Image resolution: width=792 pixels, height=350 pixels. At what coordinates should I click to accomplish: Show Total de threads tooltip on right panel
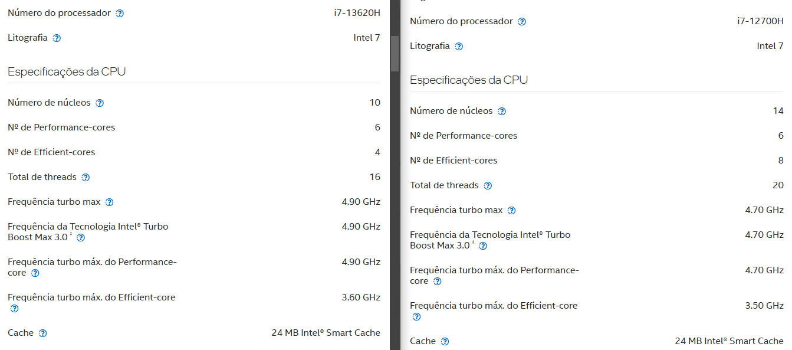pyautogui.click(x=488, y=186)
